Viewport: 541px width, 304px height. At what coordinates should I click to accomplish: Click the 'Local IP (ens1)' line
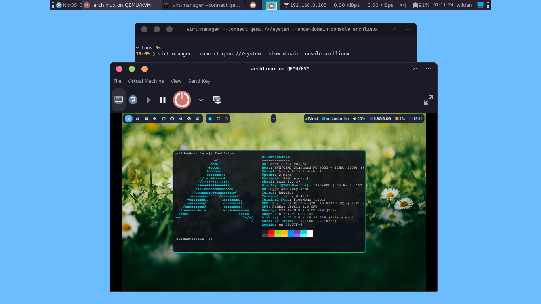tap(299, 221)
